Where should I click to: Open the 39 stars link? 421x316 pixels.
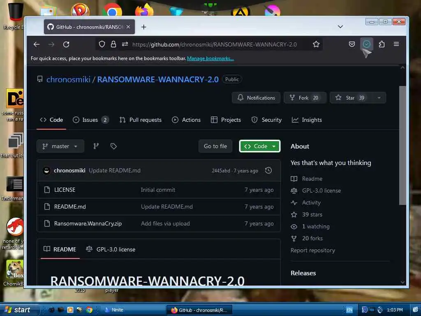(x=307, y=214)
